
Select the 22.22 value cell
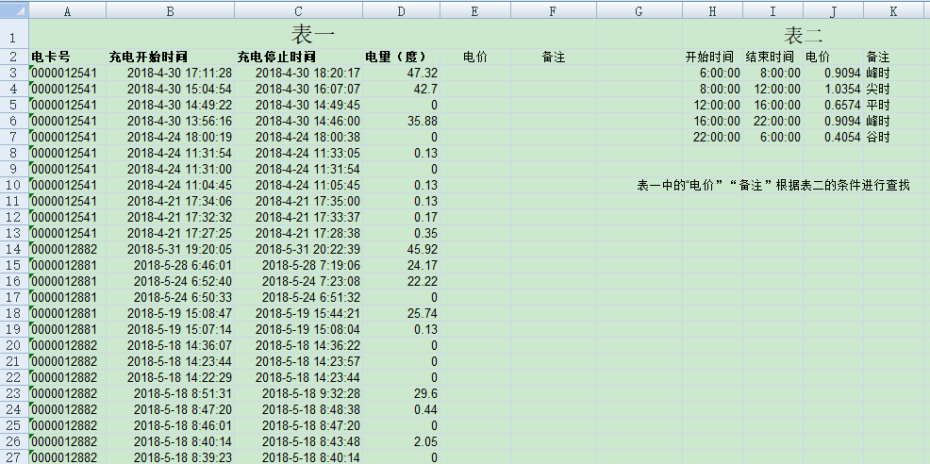(x=401, y=281)
